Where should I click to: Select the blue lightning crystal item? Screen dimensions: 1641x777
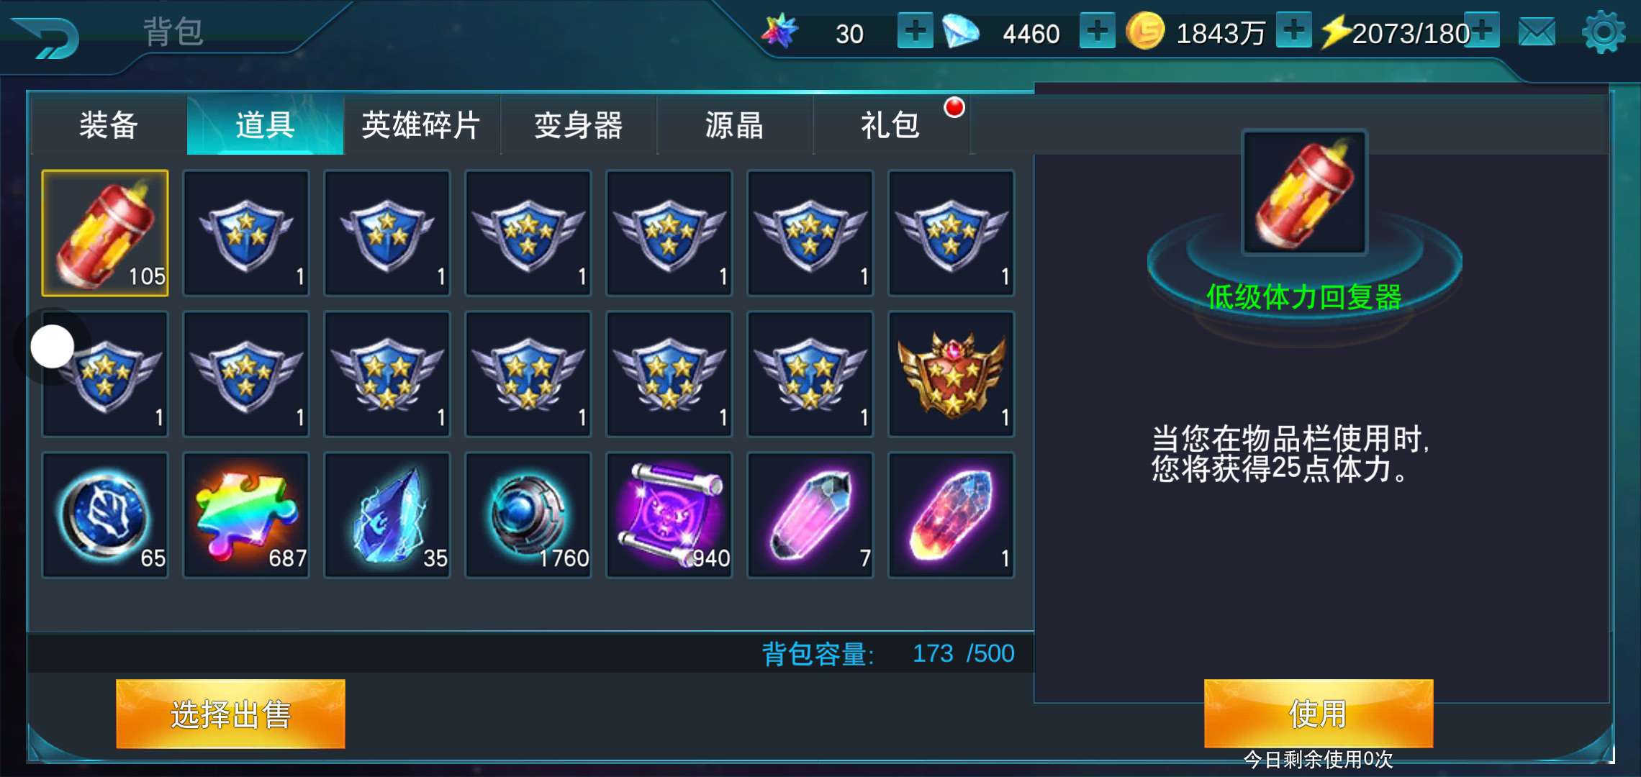pos(387,515)
